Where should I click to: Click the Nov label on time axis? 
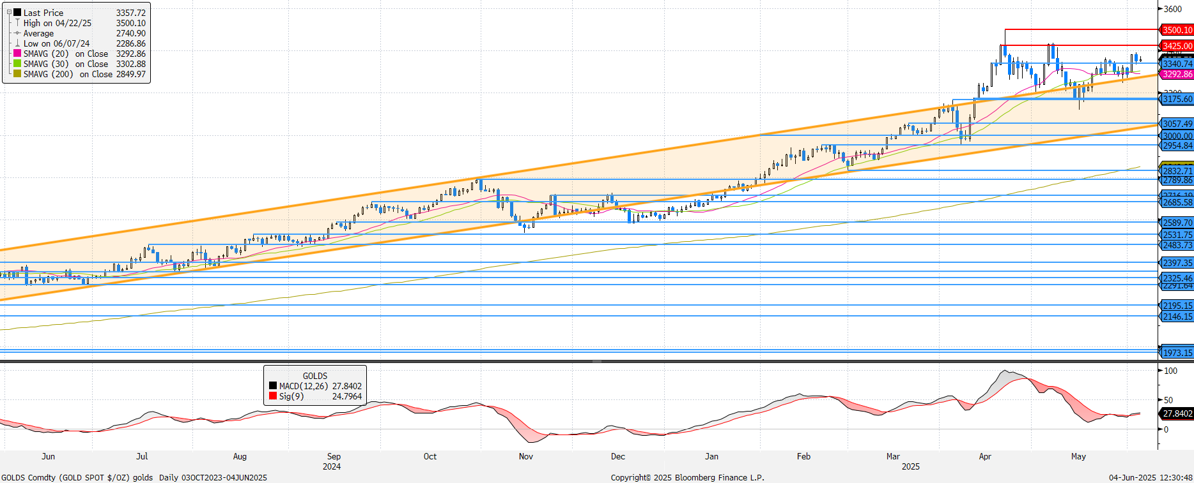click(x=526, y=456)
